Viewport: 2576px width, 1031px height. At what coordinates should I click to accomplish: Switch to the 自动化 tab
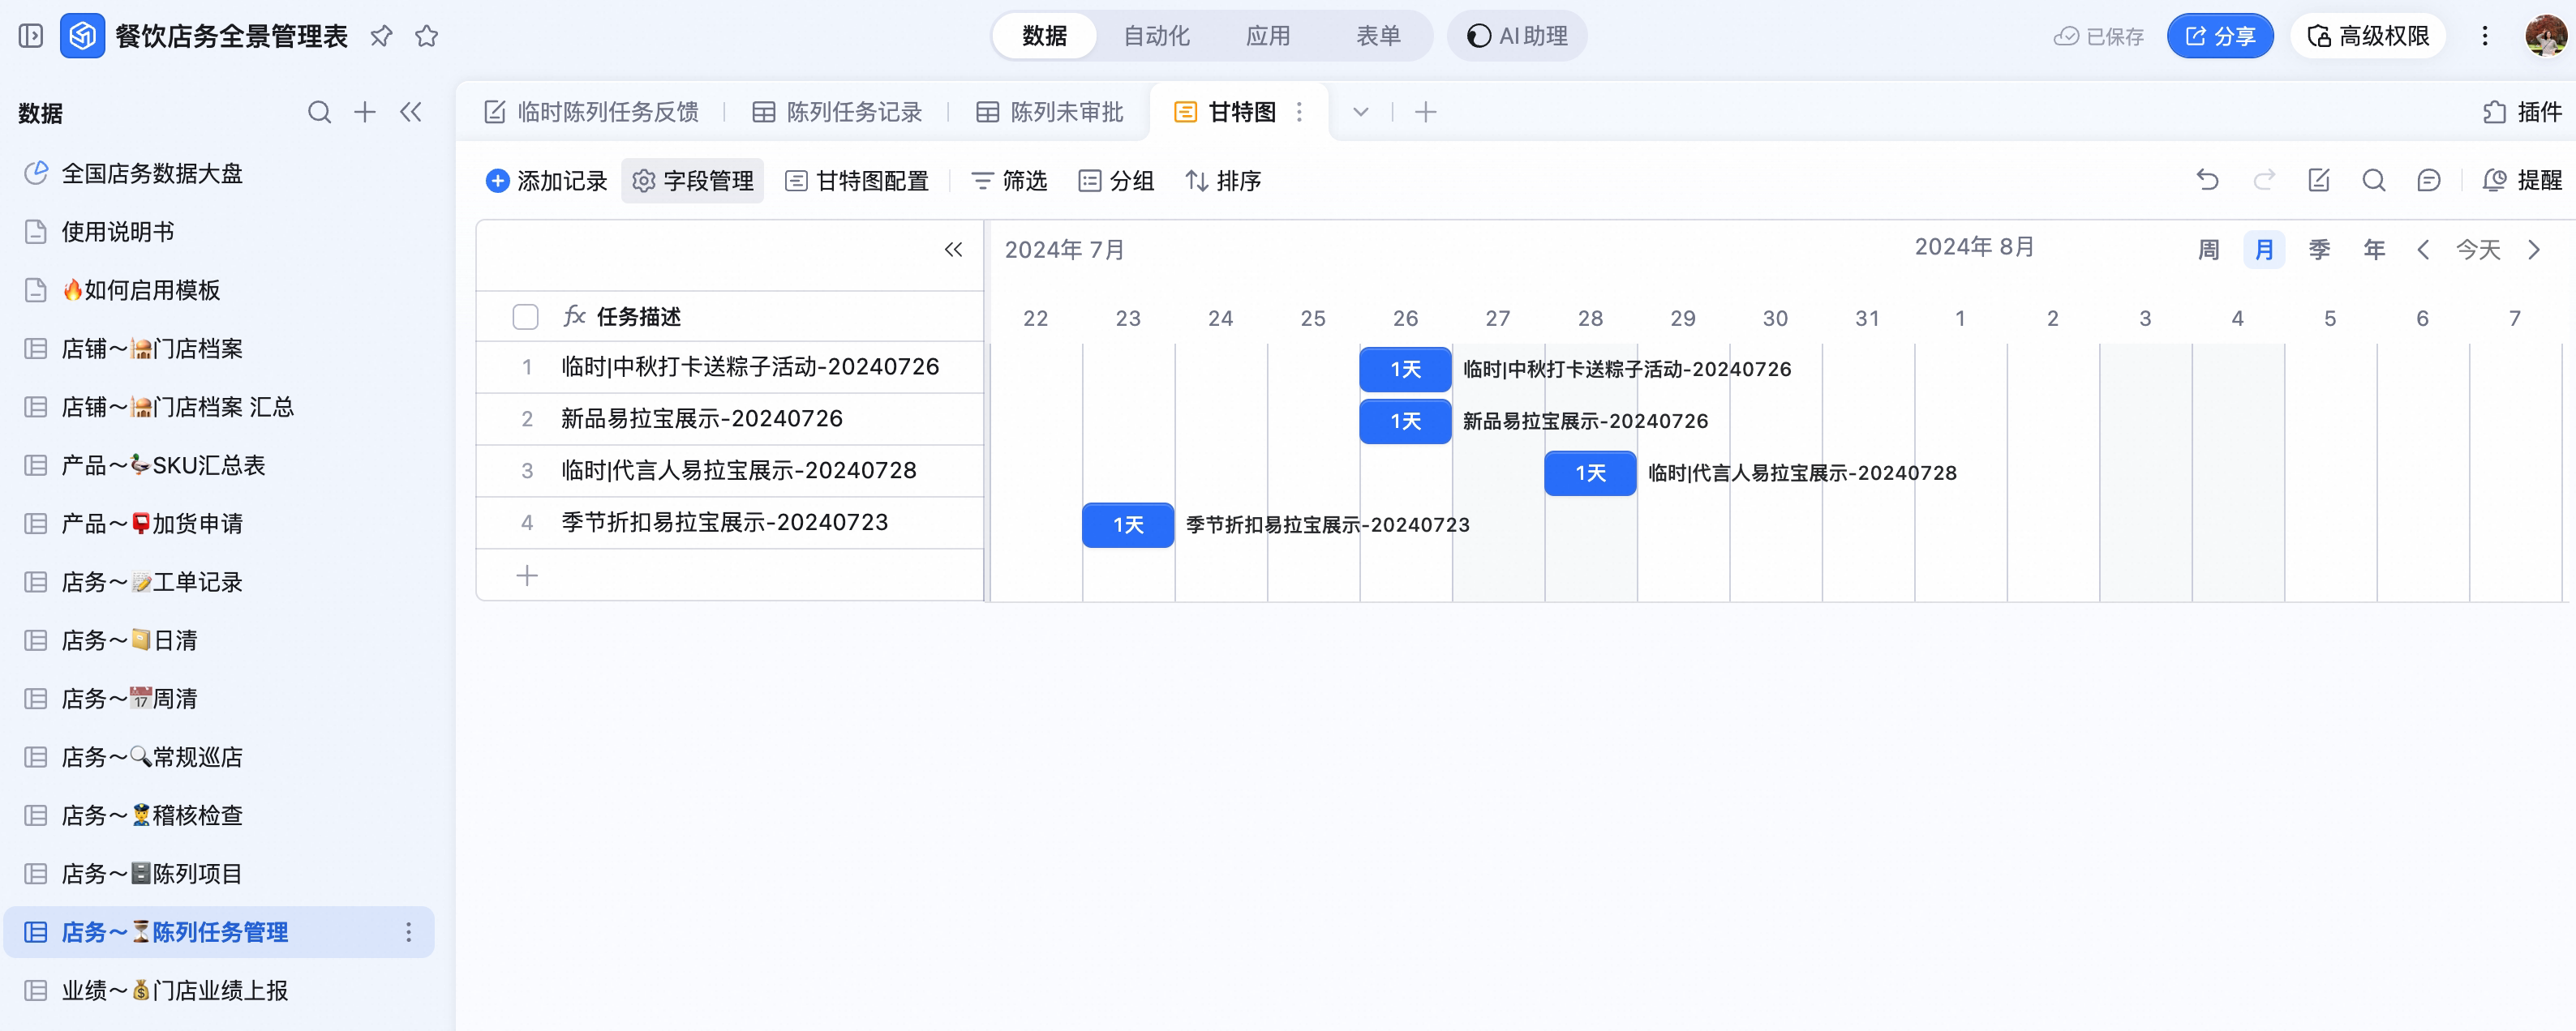click(1156, 36)
